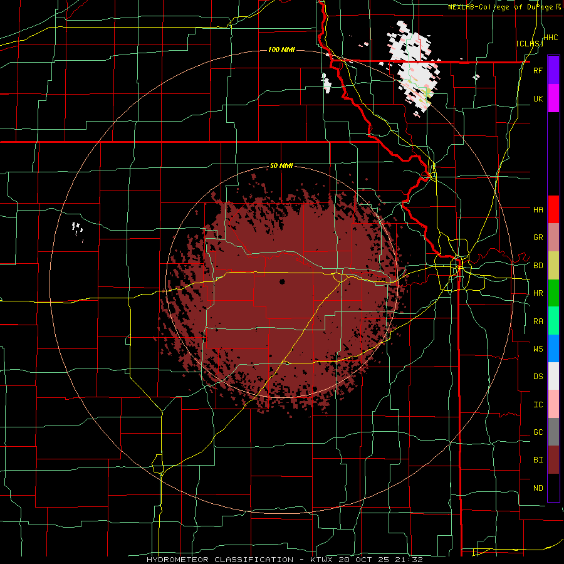Pick the yellow BD legend swatch

pos(553,266)
